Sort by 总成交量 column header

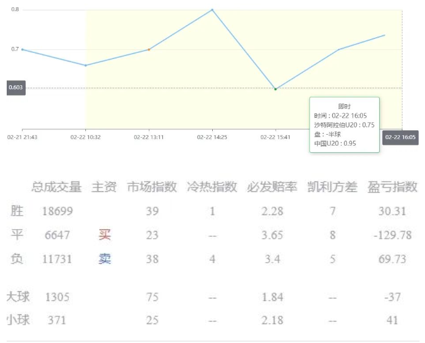[56, 187]
